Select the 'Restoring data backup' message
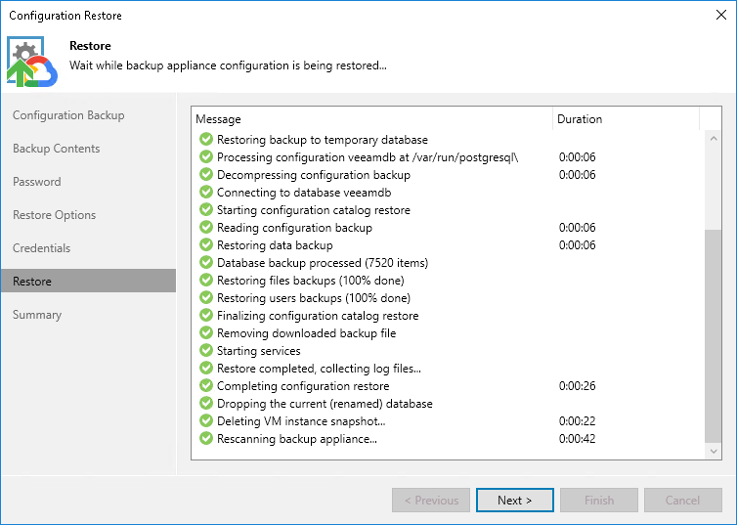This screenshot has width=737, height=525. [x=275, y=244]
